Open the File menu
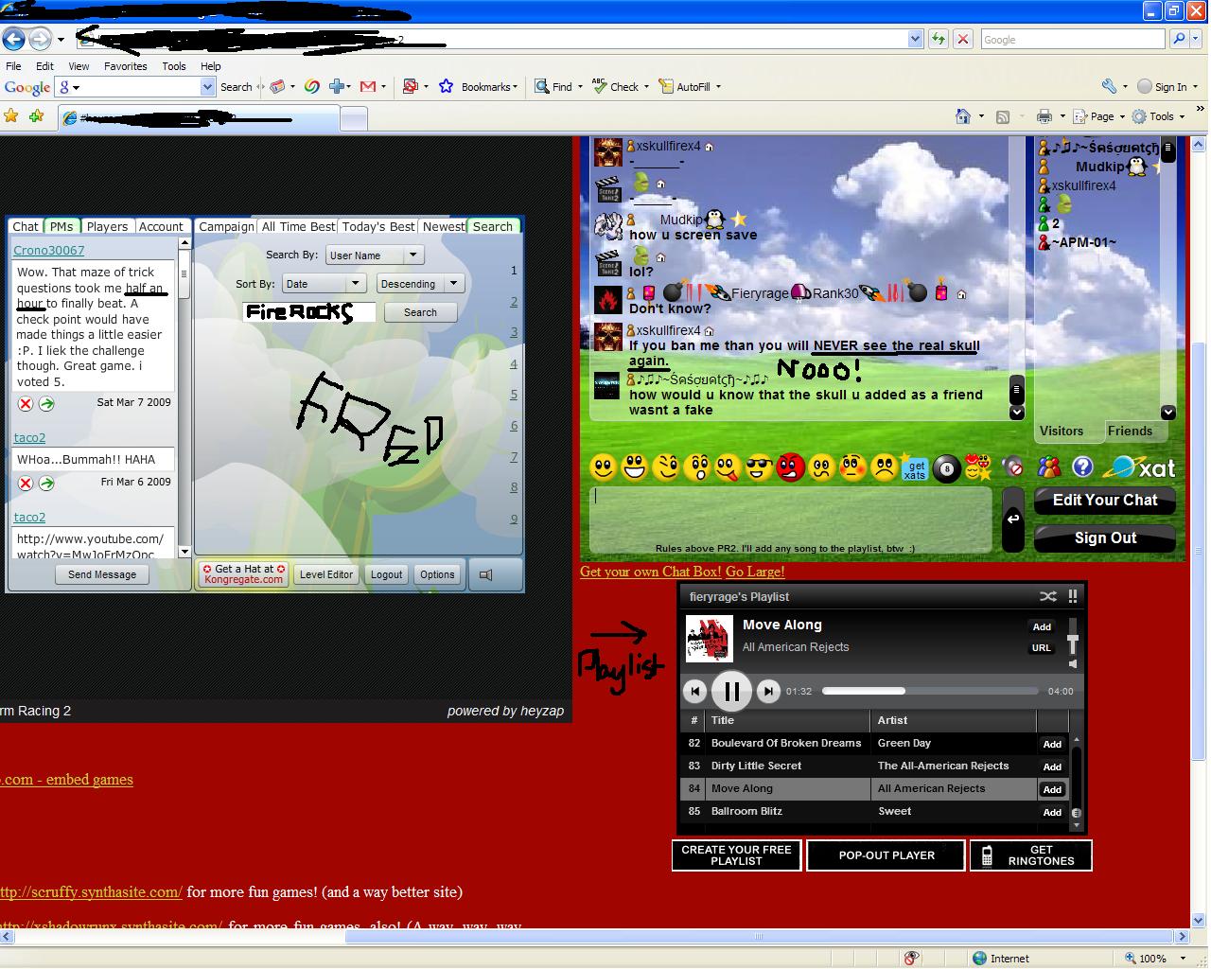The image size is (1211, 969). coord(13,66)
